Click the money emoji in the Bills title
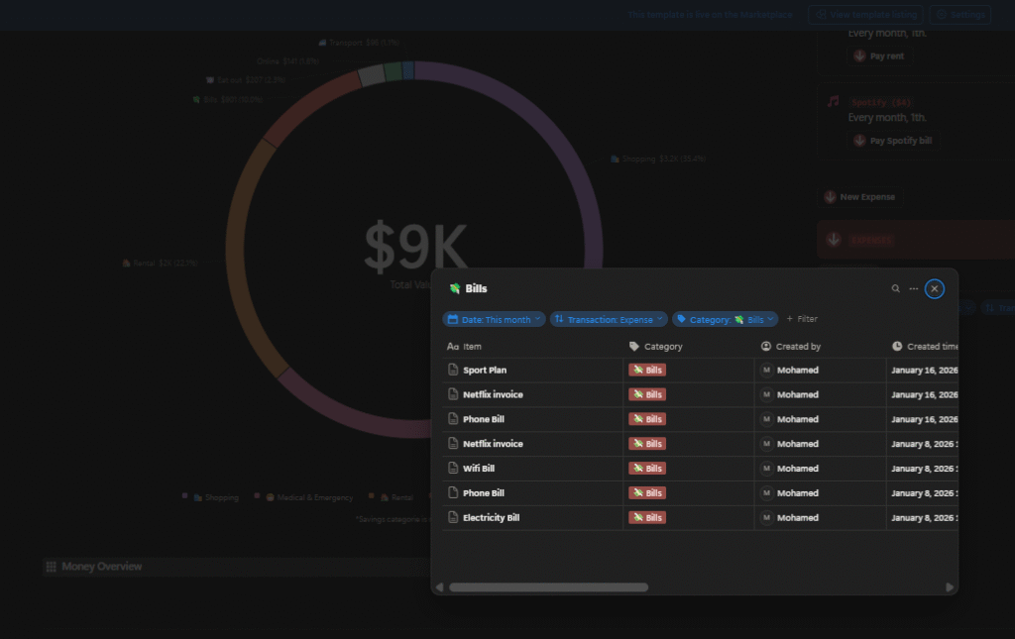Screen dimensions: 1015x639 point(457,288)
